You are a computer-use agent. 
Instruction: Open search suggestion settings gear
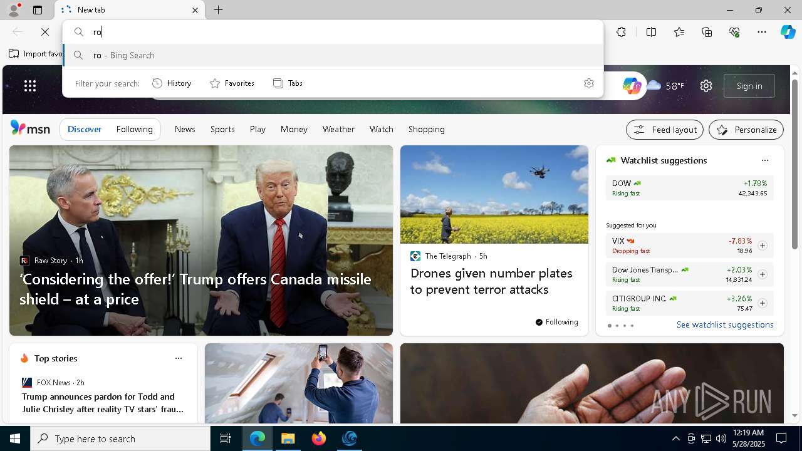(x=588, y=83)
